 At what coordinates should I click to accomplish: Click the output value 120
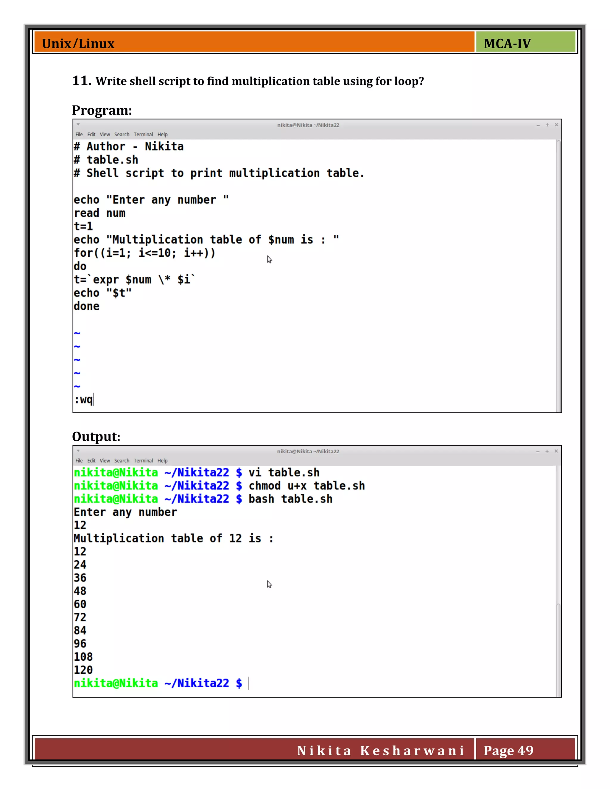click(x=83, y=670)
